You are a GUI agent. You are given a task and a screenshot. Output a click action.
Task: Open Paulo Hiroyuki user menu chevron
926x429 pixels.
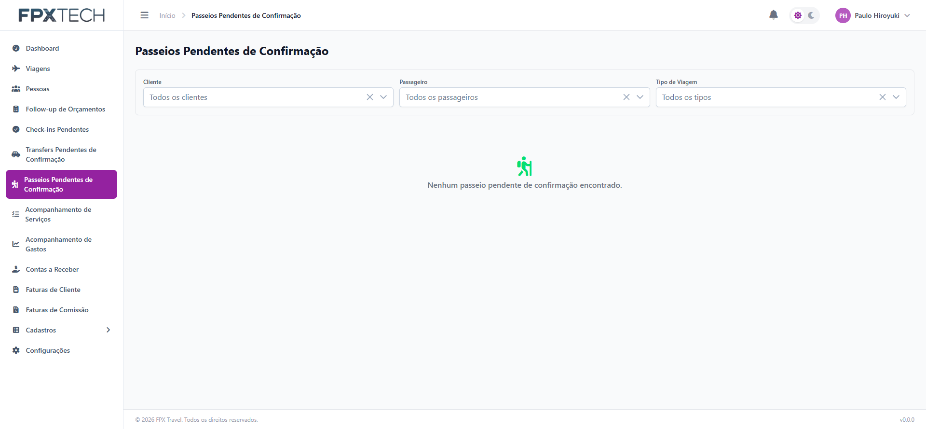pyautogui.click(x=907, y=15)
